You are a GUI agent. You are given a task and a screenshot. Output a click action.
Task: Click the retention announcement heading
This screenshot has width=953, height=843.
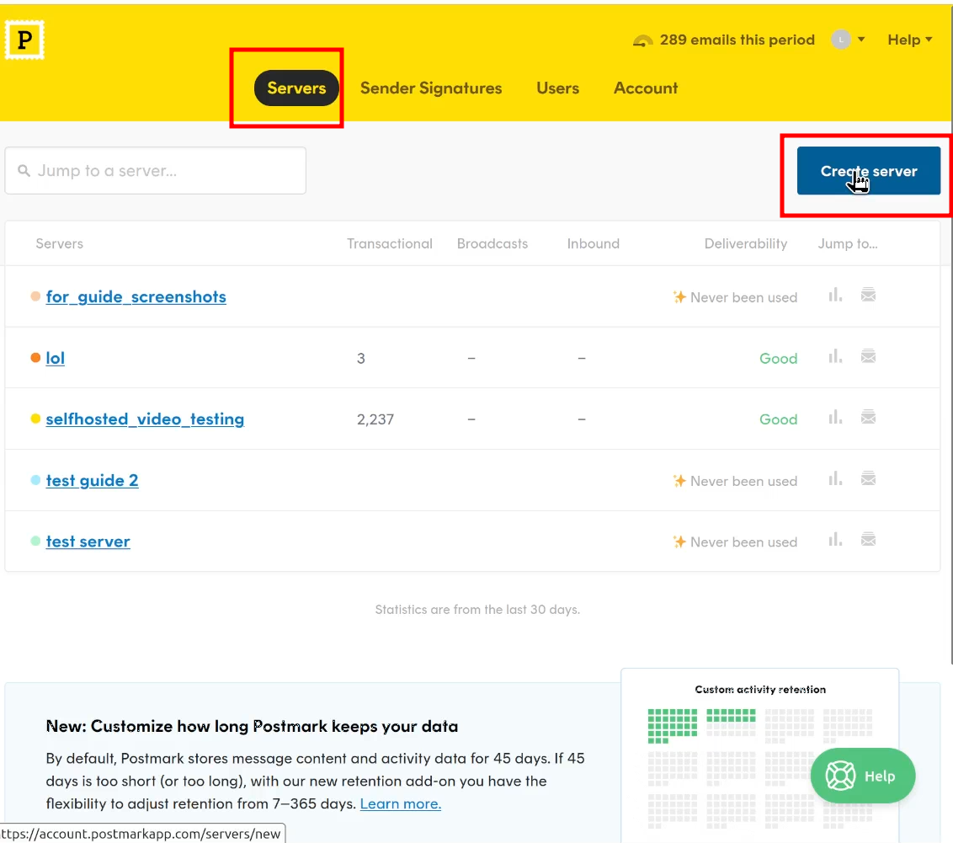click(252, 726)
